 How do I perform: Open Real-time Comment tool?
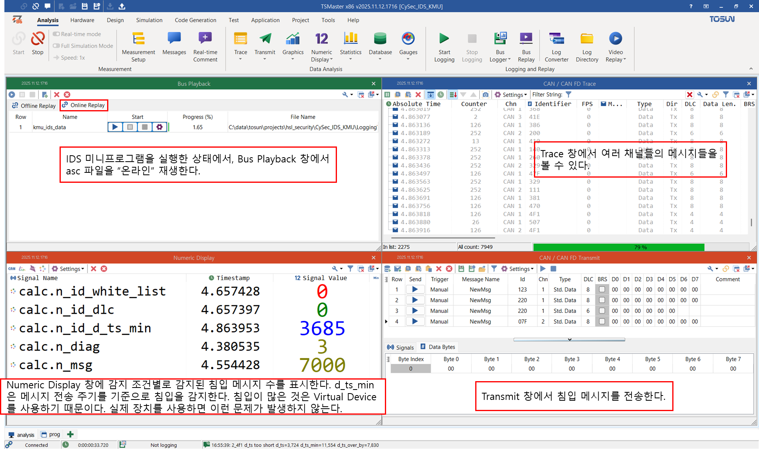pyautogui.click(x=205, y=46)
